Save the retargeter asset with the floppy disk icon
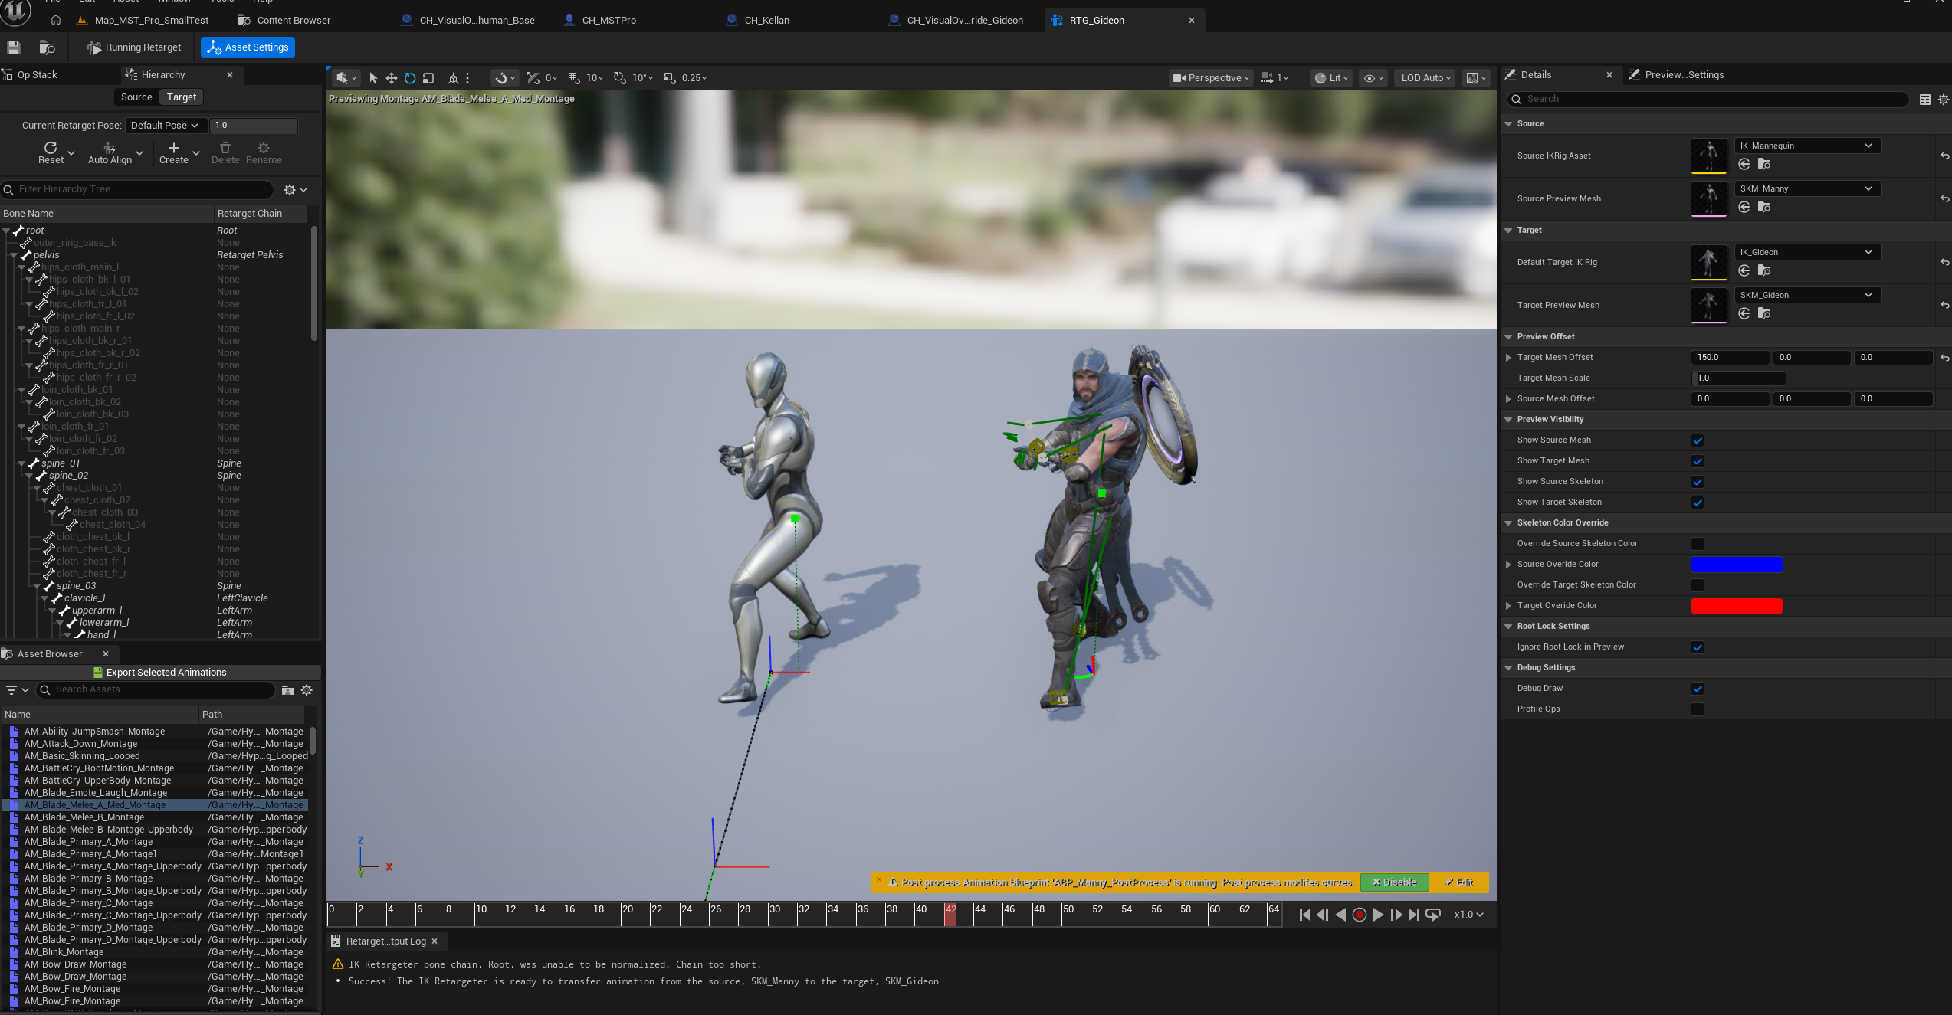The image size is (1952, 1015). point(14,47)
